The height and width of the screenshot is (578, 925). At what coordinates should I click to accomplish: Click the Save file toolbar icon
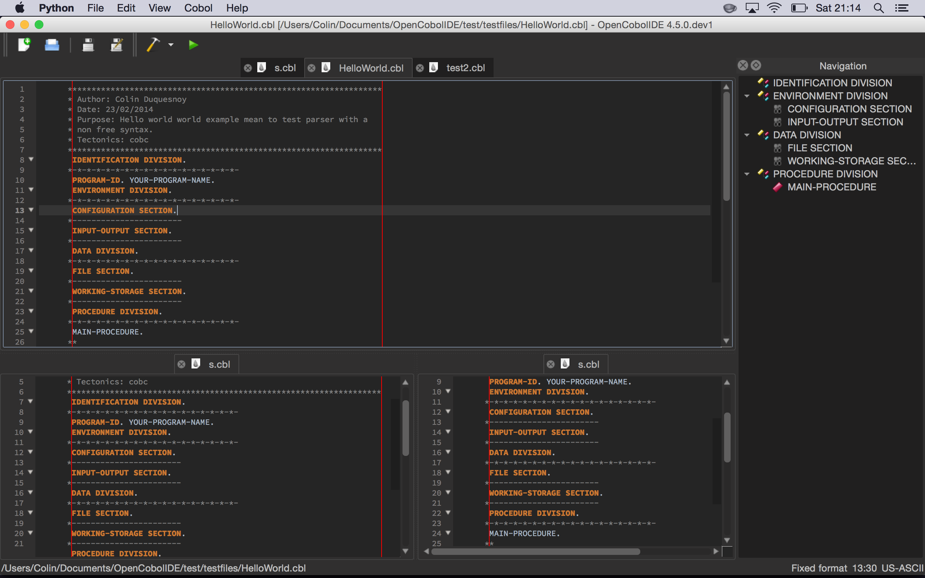click(x=87, y=45)
